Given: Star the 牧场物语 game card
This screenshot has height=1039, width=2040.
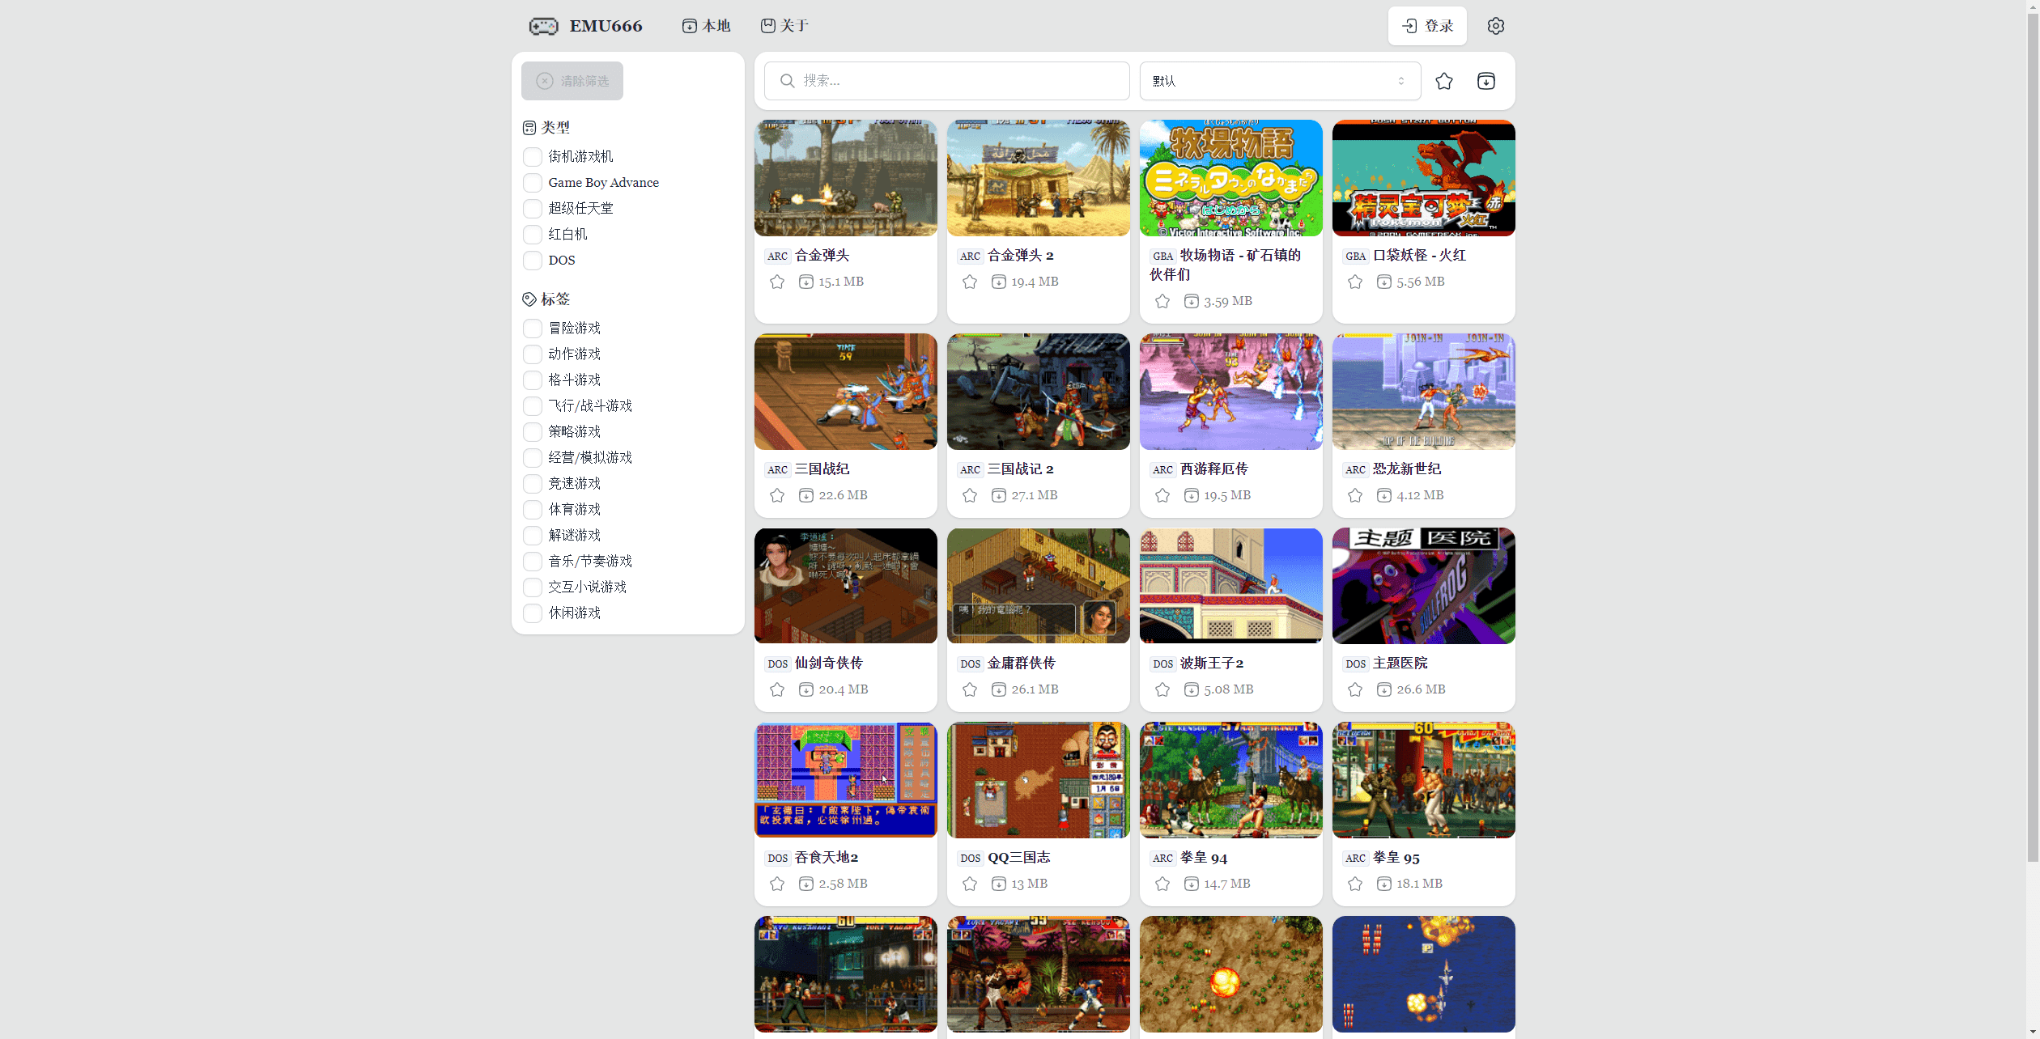Looking at the screenshot, I should tap(1162, 301).
